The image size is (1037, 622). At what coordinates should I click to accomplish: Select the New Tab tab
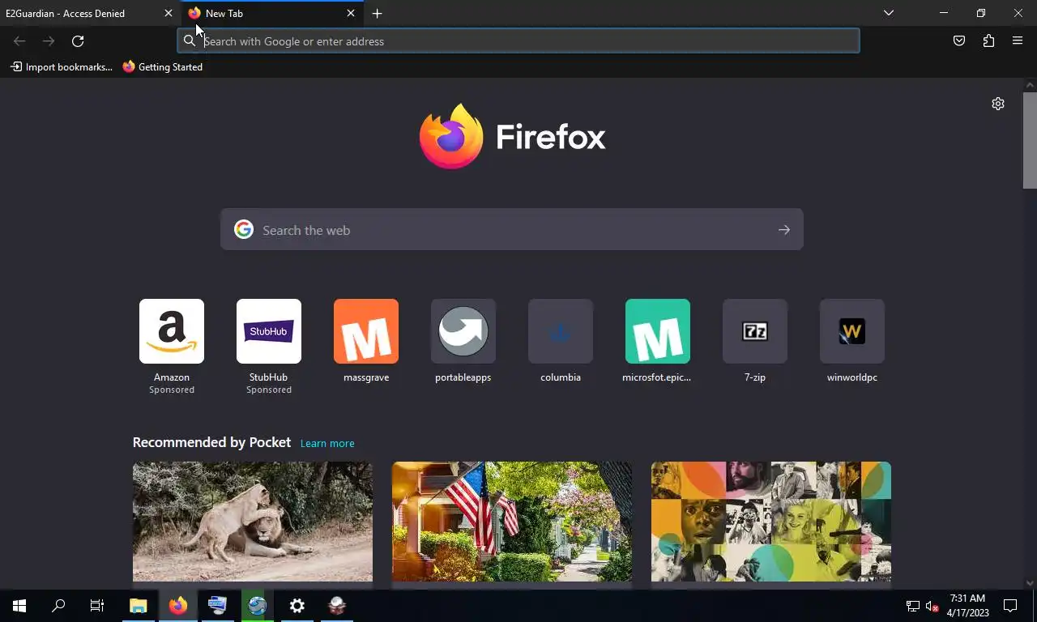pos(272,14)
